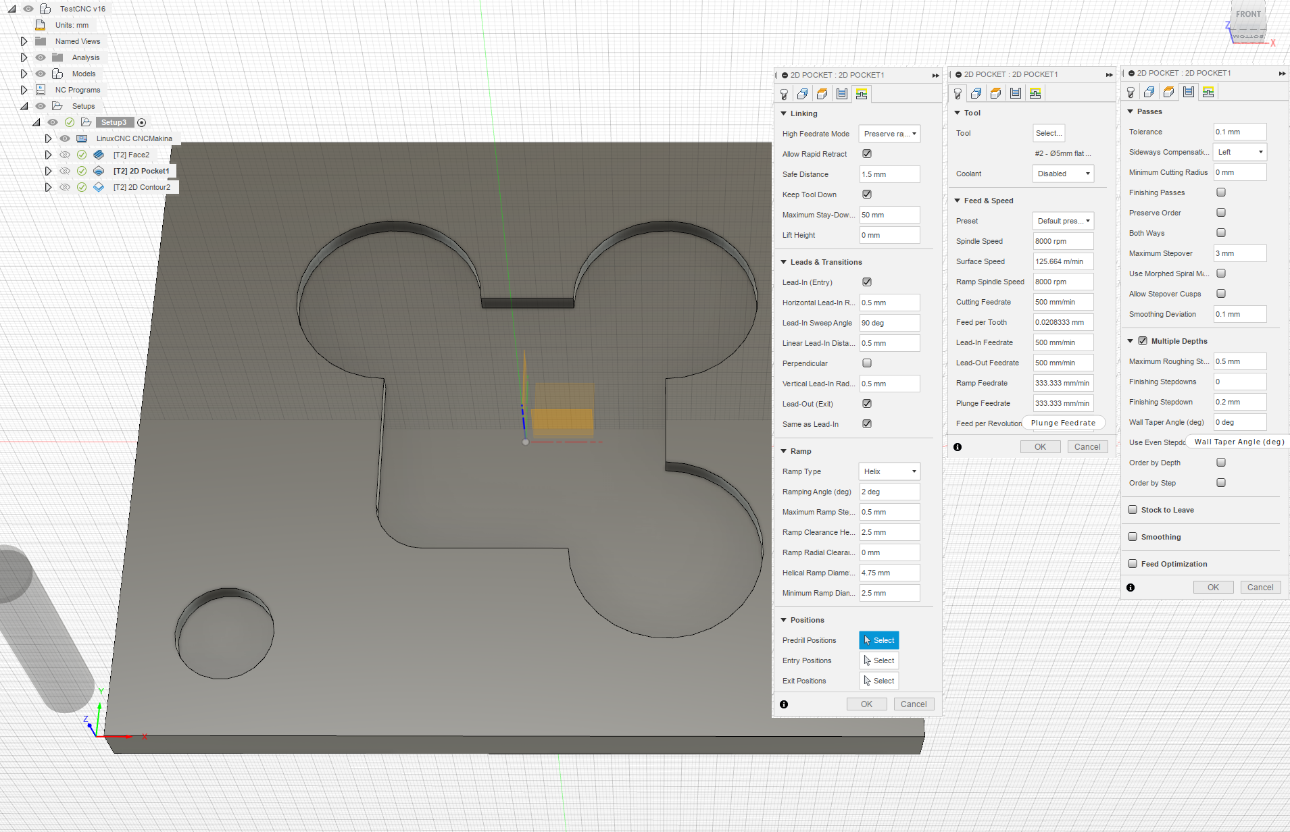
Task: Enable Stock to Leave checkbox
Action: tap(1133, 510)
